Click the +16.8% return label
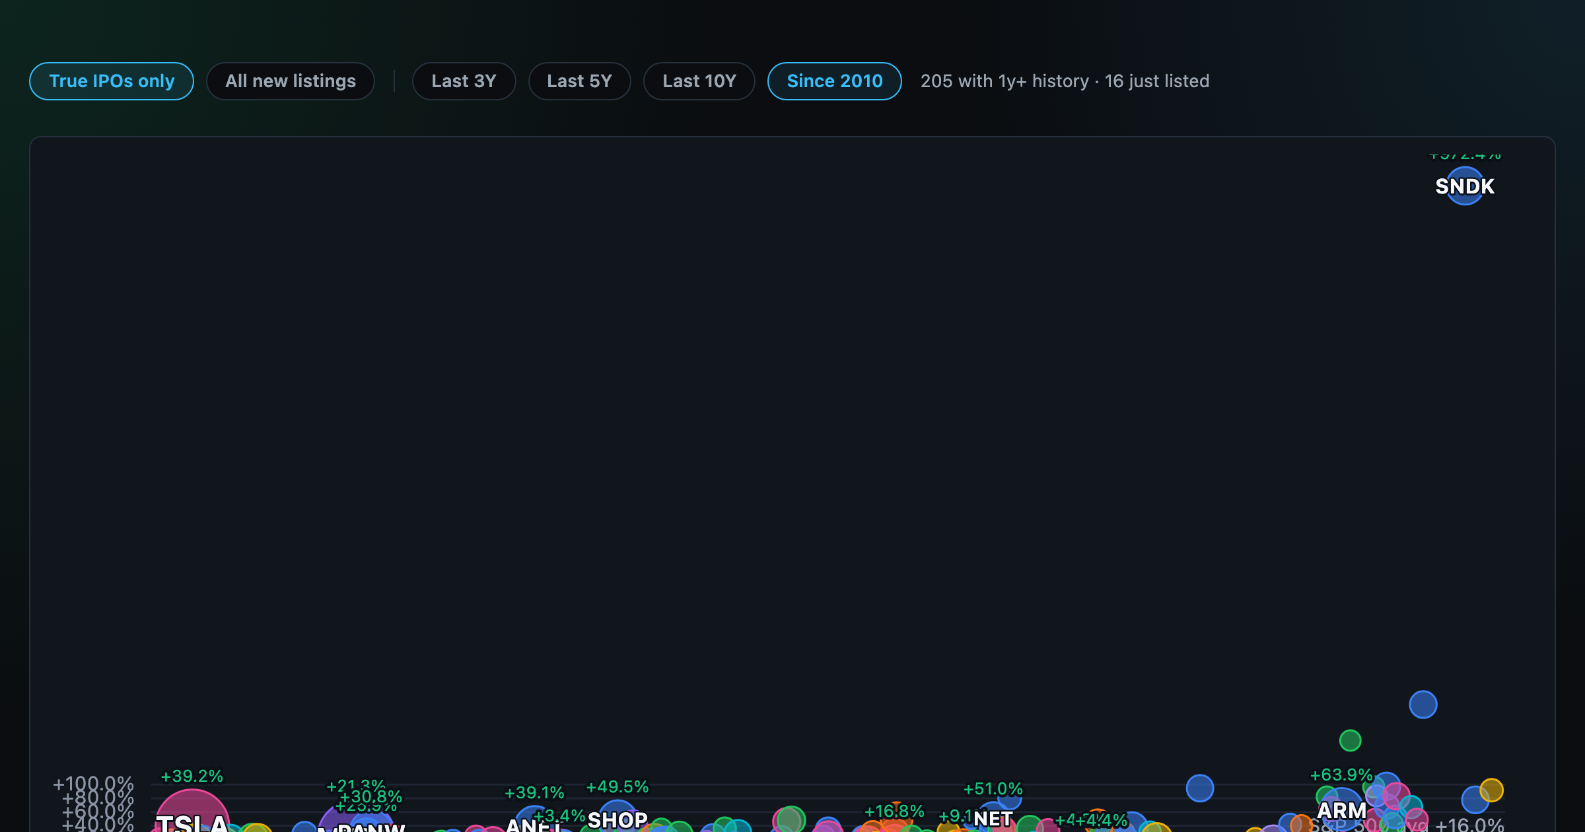 click(x=894, y=811)
